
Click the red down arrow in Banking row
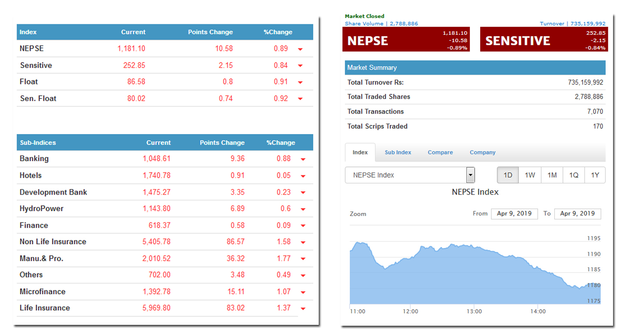click(303, 159)
